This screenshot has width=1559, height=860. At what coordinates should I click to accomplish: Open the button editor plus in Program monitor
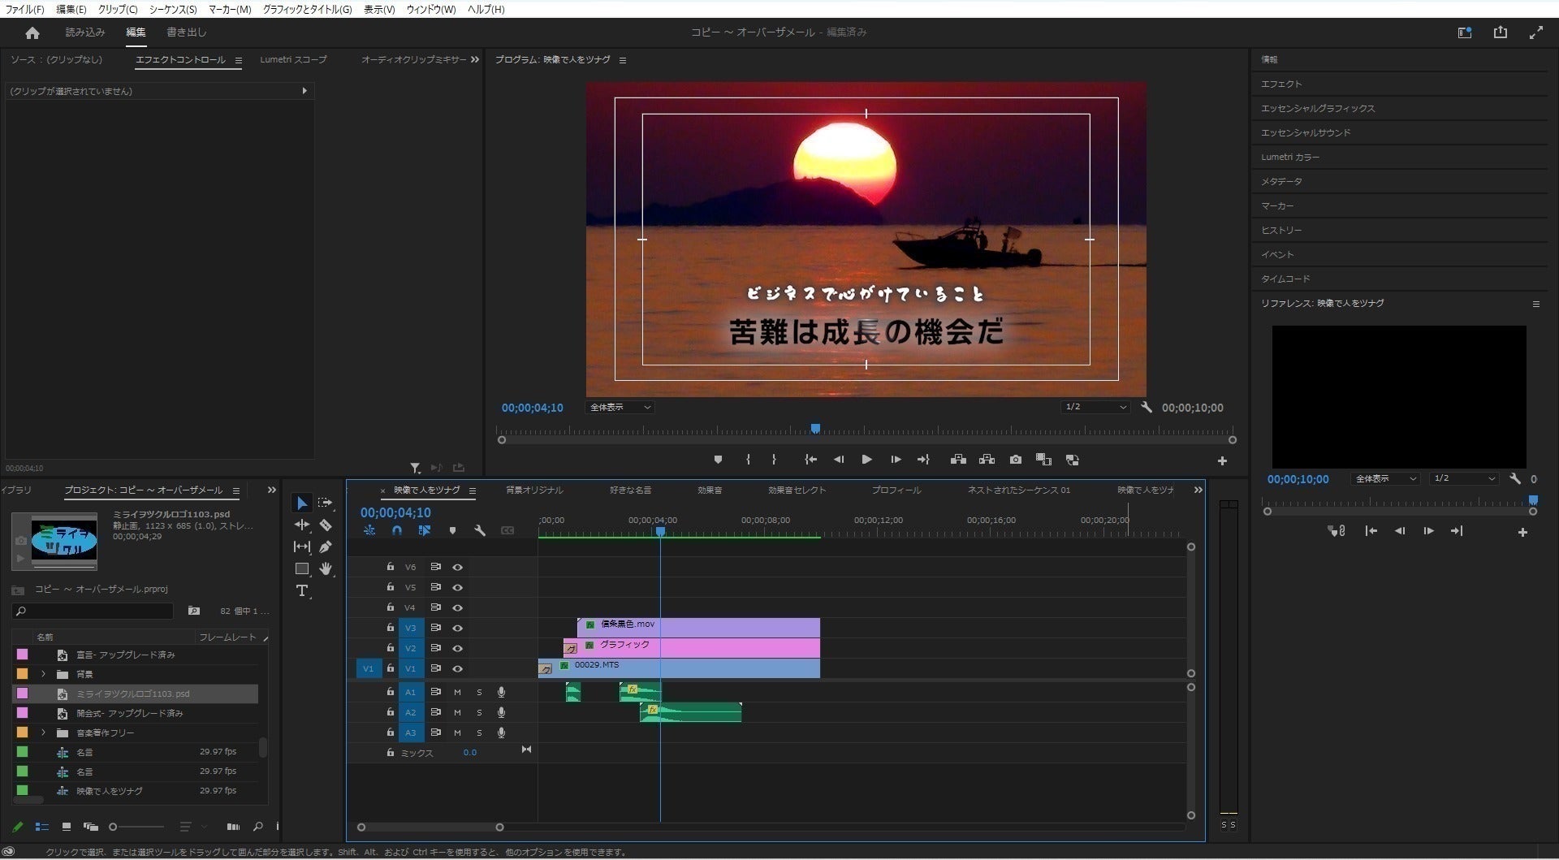1222,460
